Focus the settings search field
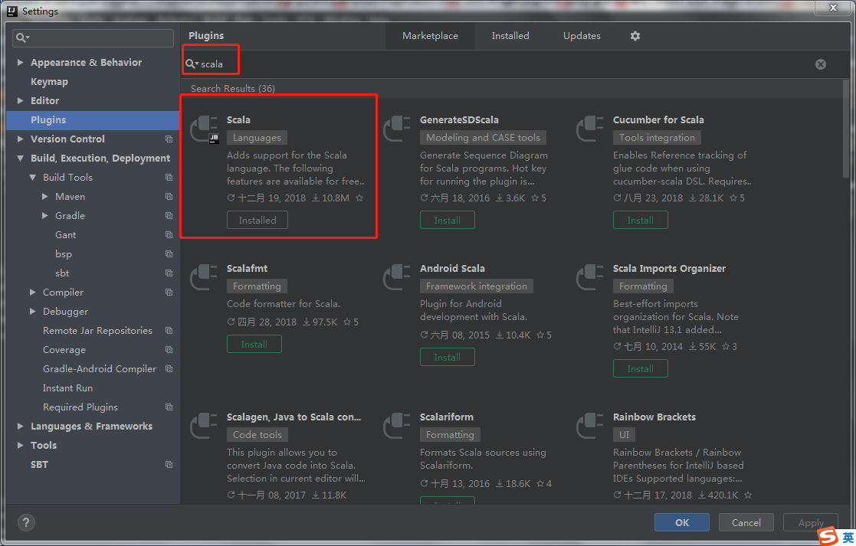This screenshot has height=546, width=856. (x=93, y=38)
